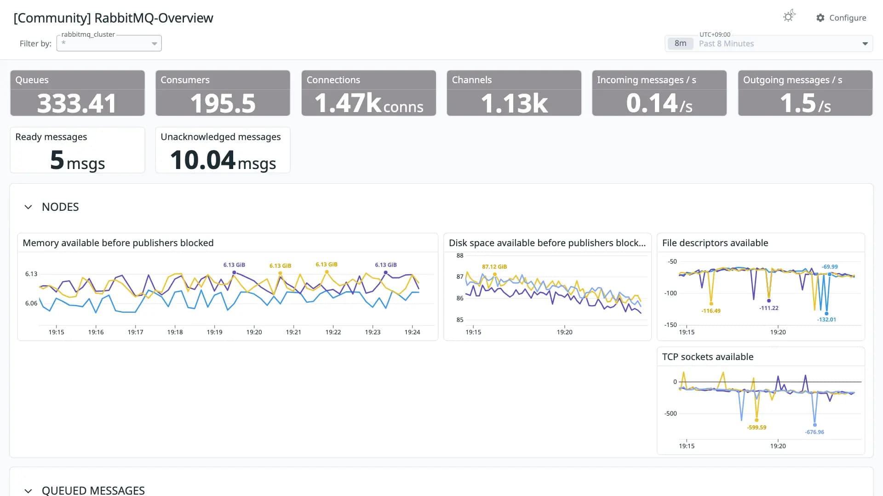Click the File descriptors available title
This screenshot has width=883, height=496.
pyautogui.click(x=715, y=243)
